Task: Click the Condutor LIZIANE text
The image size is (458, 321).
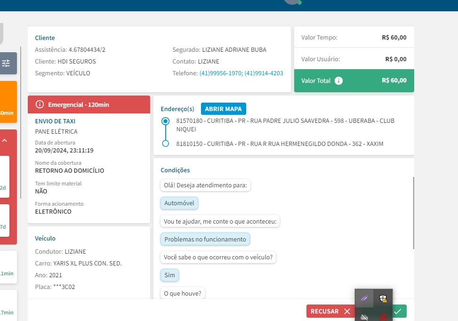Action: (60, 251)
